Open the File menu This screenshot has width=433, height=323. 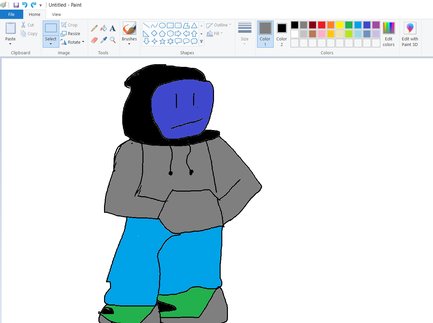click(12, 14)
